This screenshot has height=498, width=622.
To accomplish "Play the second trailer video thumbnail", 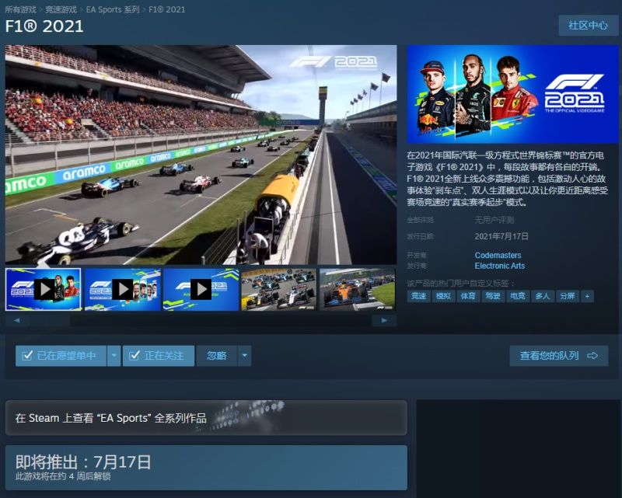I will point(123,290).
